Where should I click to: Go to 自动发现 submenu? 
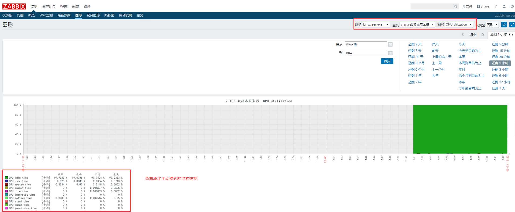pos(125,15)
